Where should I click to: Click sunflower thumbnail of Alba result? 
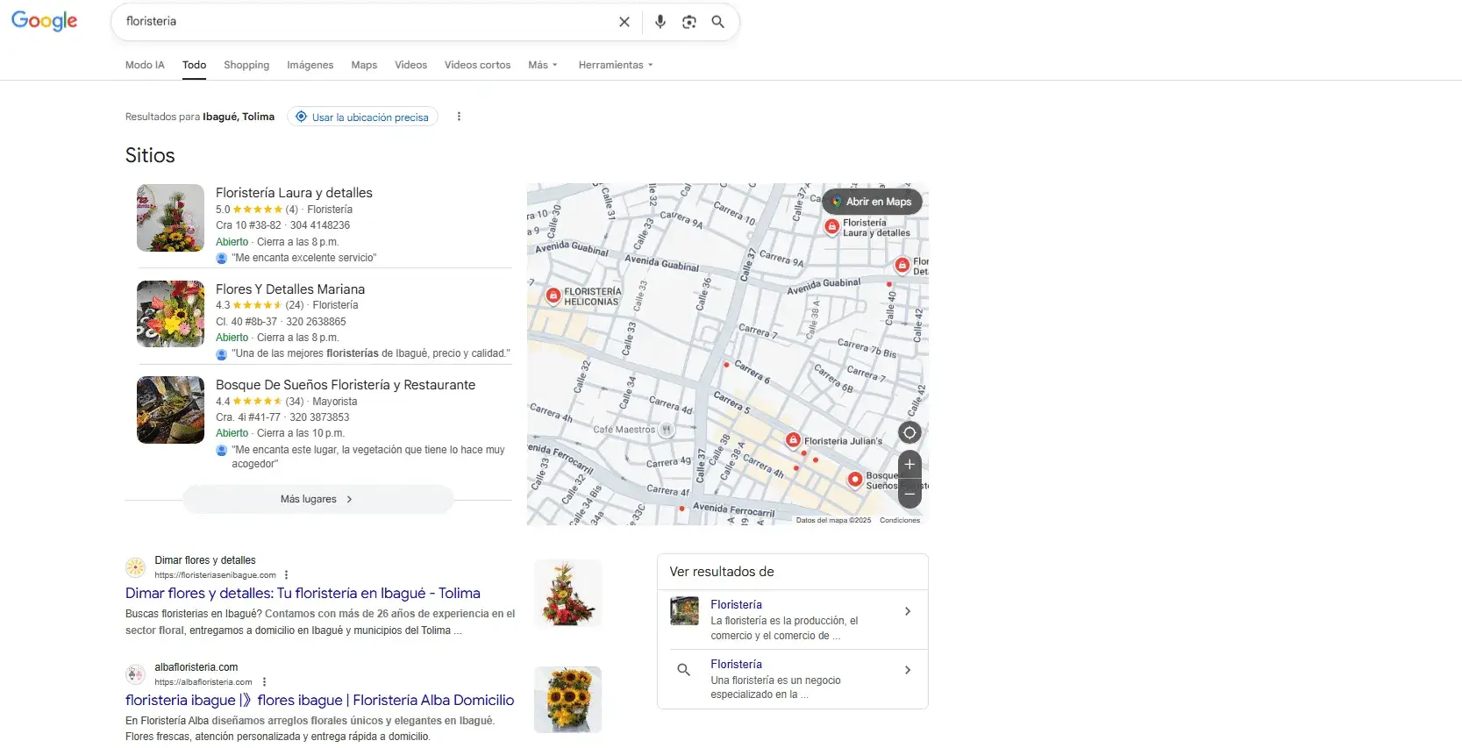point(567,700)
